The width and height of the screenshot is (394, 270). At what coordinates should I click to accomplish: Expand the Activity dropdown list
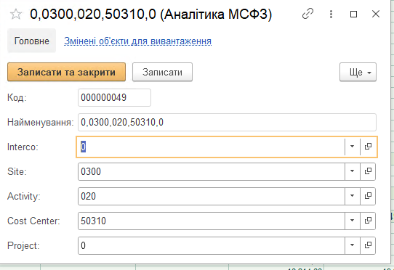coord(353,196)
